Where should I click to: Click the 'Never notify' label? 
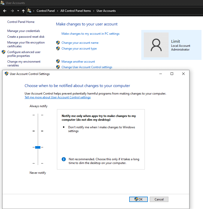38,173
